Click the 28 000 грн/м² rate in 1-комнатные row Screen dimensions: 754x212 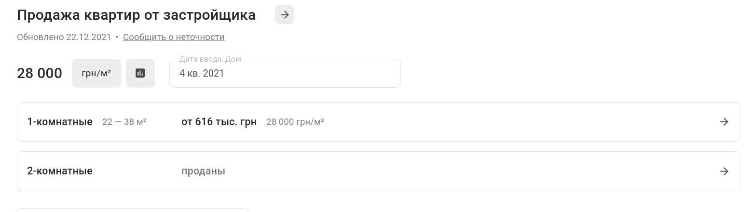click(x=295, y=122)
